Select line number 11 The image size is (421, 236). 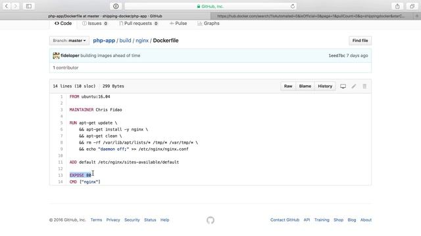[x=61, y=162]
